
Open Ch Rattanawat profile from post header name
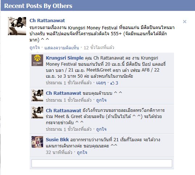click(x=47, y=21)
